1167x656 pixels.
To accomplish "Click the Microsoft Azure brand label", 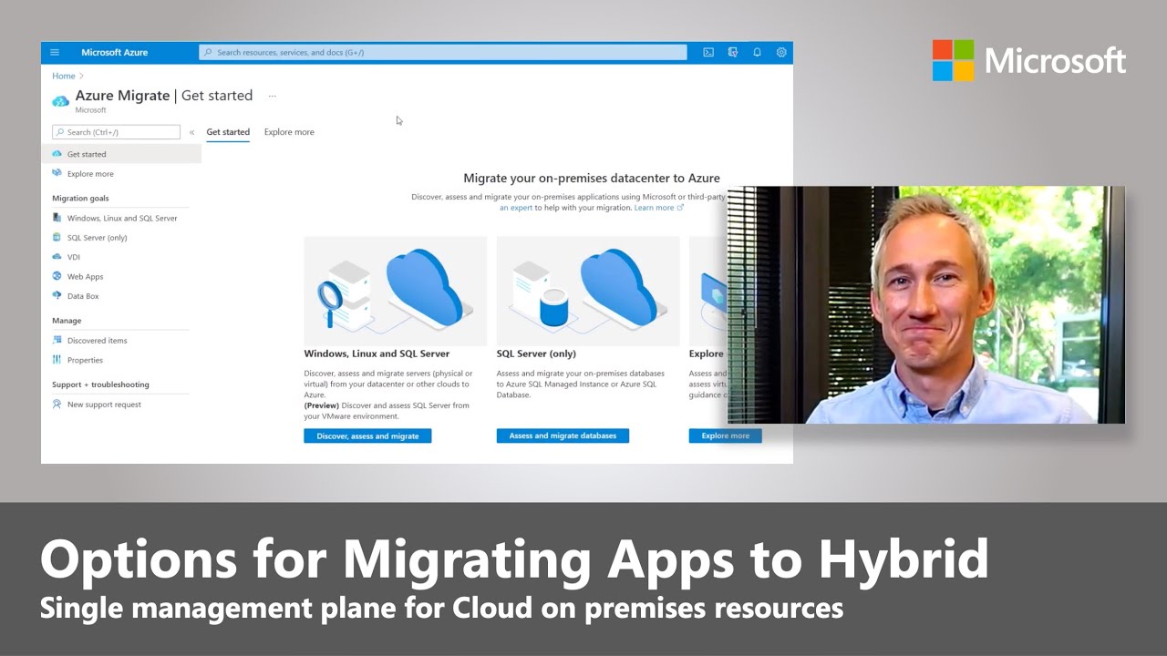I will click(x=114, y=52).
